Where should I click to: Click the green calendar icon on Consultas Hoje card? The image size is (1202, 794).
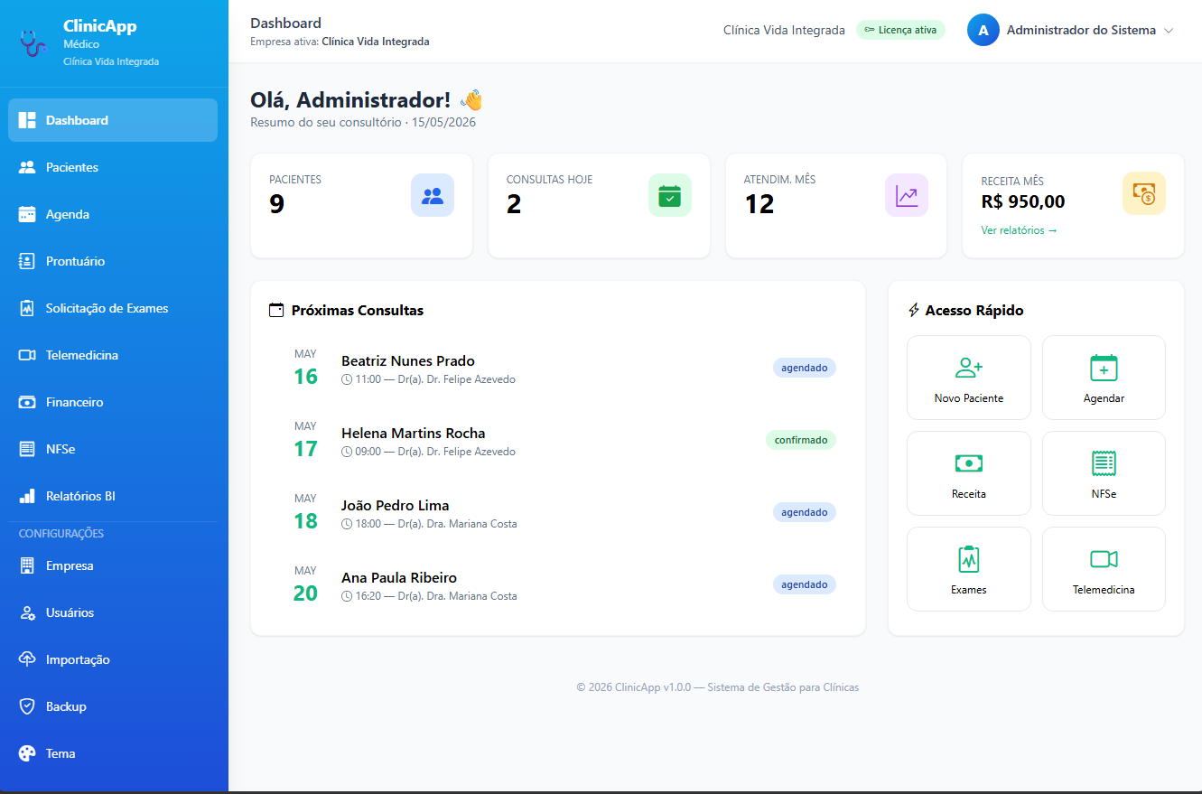(x=670, y=195)
